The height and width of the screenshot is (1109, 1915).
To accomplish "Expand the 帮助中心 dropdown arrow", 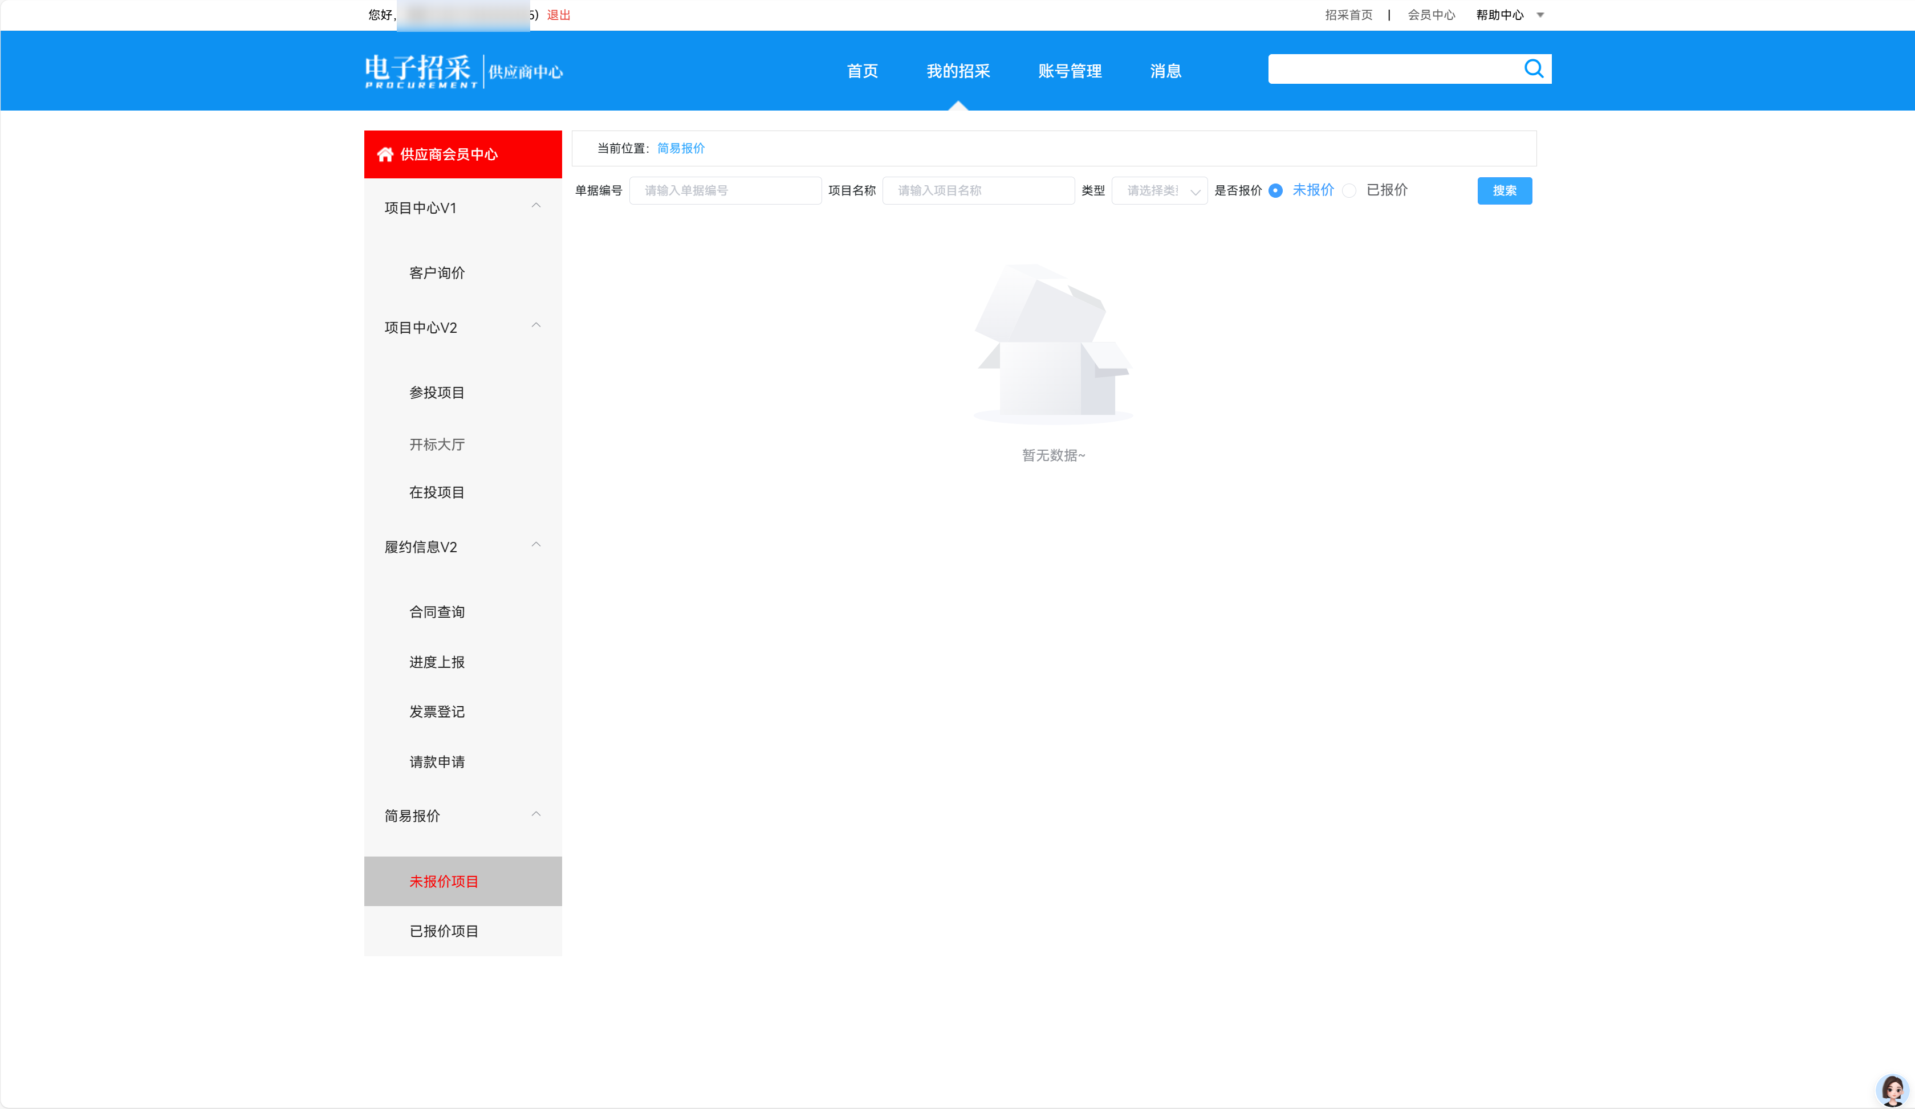I will 1540,15.
